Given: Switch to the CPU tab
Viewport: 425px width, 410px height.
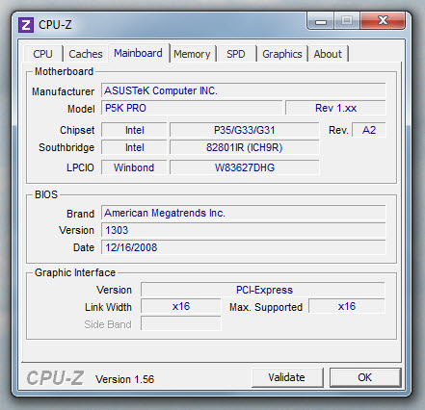Looking at the screenshot, I should 42,54.
